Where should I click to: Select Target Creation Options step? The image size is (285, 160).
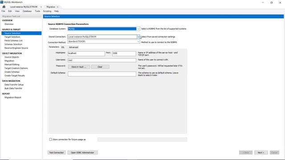coord(16,68)
